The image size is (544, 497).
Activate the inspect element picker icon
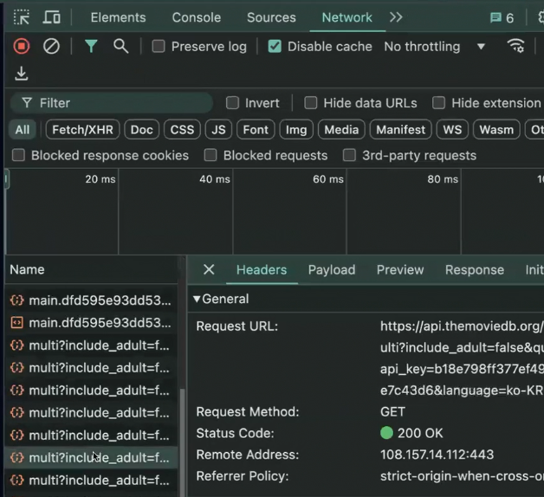[22, 17]
